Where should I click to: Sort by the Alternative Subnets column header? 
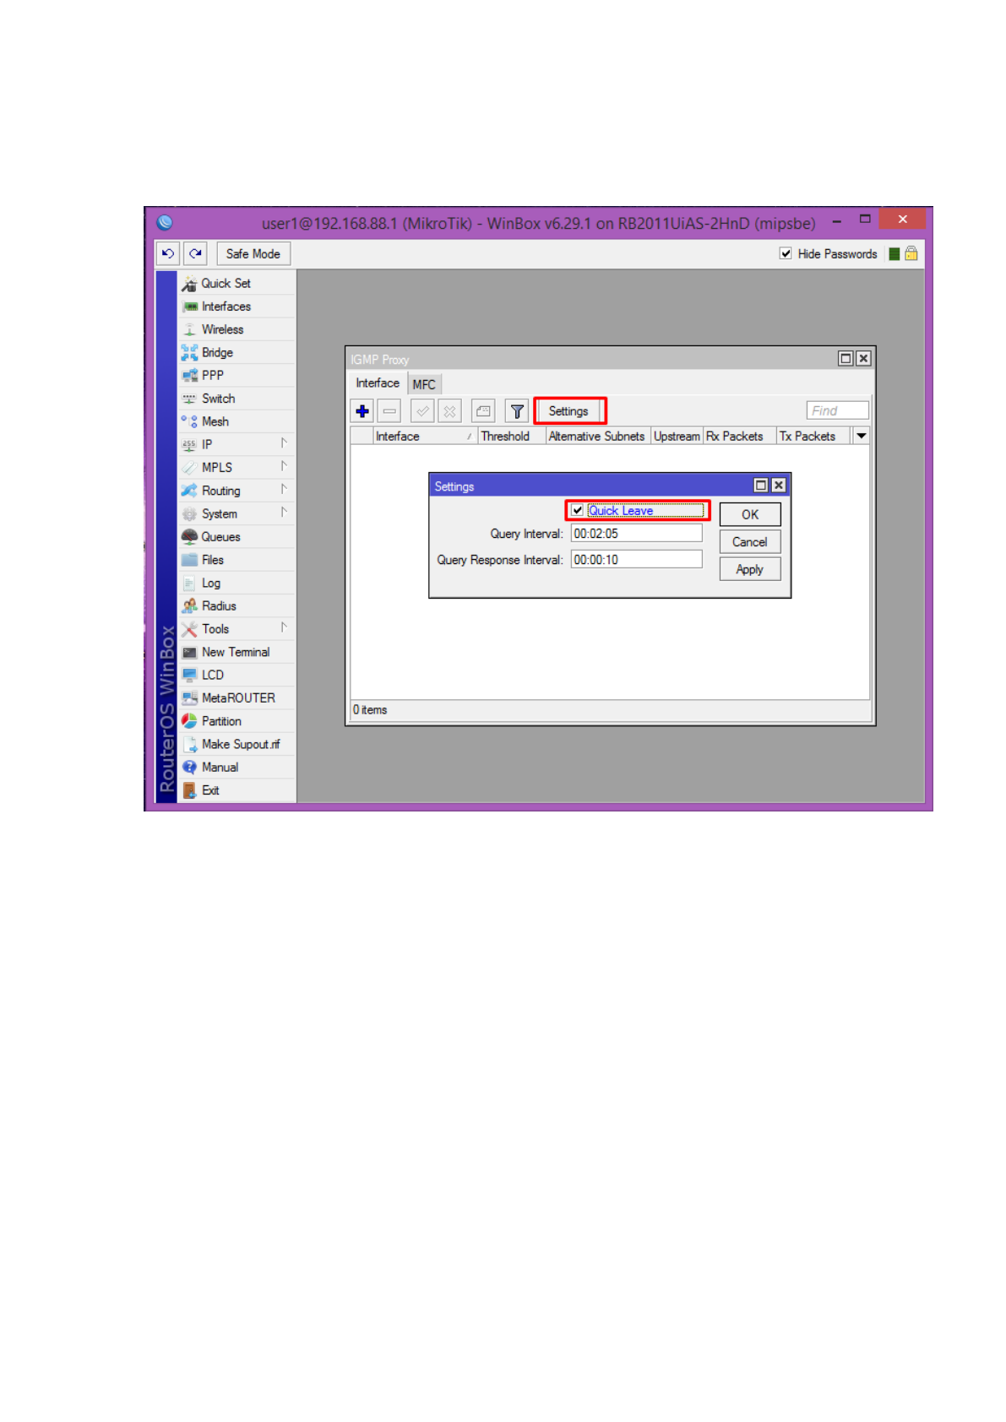pos(598,437)
